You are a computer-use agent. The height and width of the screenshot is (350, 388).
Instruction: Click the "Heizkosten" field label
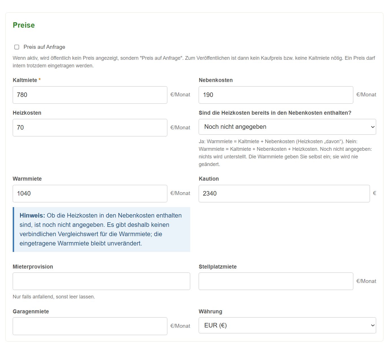pos(27,113)
